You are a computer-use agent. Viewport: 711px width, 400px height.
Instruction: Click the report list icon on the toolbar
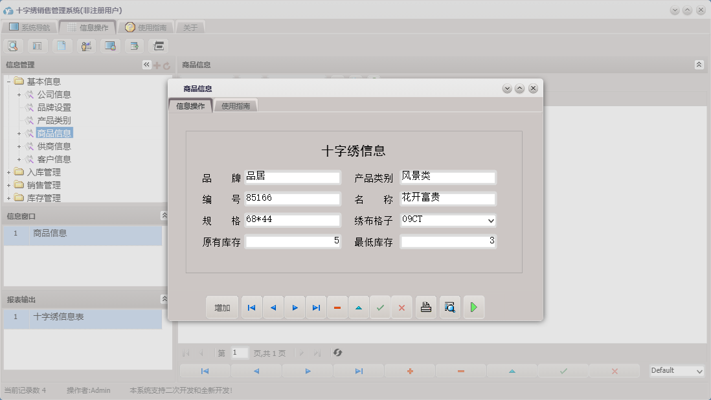(37, 46)
